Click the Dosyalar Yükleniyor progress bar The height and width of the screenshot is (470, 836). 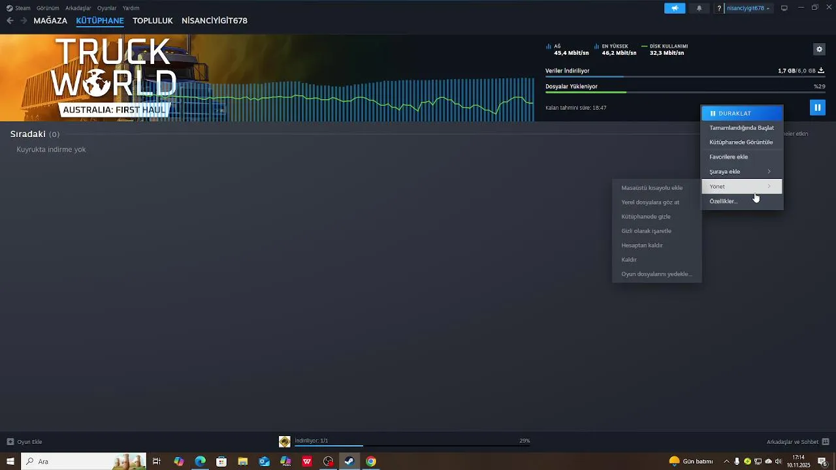point(684,92)
